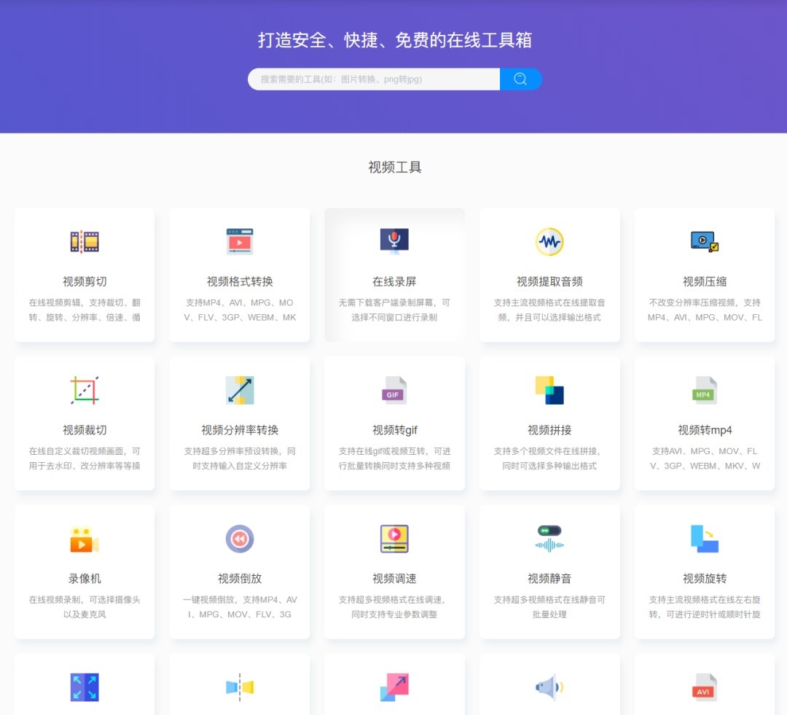
Task: Click the 在线录屏 microphone monitor icon
Action: click(394, 241)
